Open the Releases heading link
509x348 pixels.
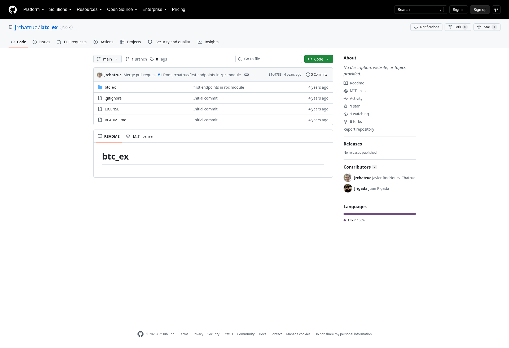pyautogui.click(x=353, y=144)
